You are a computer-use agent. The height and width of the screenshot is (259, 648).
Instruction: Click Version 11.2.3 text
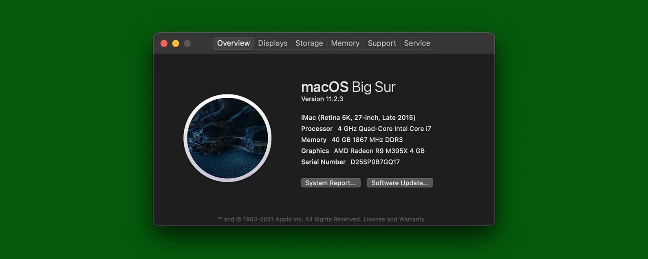[322, 99]
